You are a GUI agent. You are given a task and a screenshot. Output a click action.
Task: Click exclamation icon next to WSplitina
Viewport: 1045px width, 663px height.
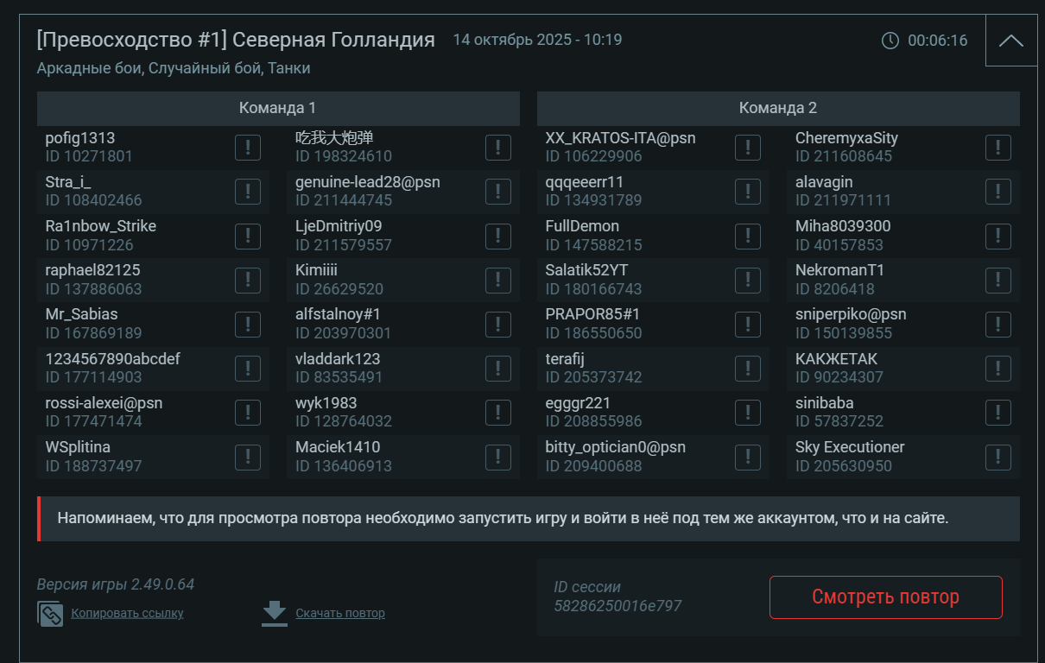(x=248, y=457)
